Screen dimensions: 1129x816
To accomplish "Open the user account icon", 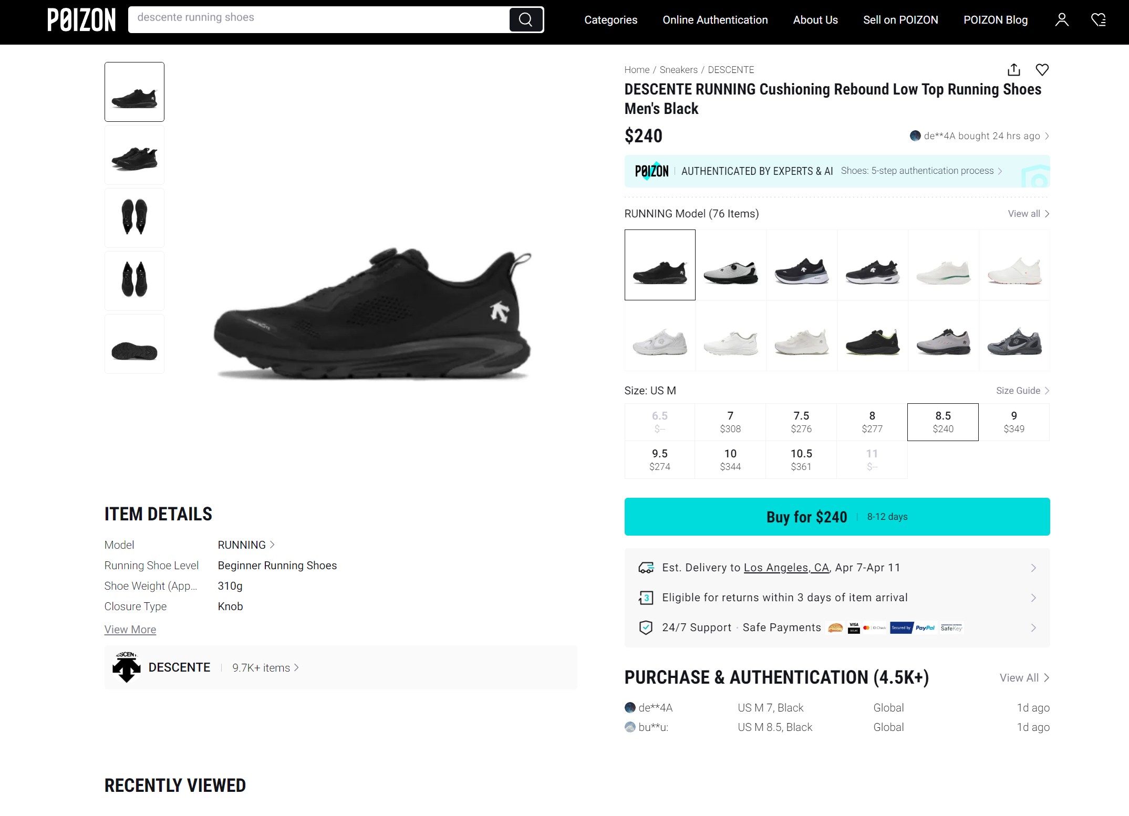I will [x=1061, y=19].
